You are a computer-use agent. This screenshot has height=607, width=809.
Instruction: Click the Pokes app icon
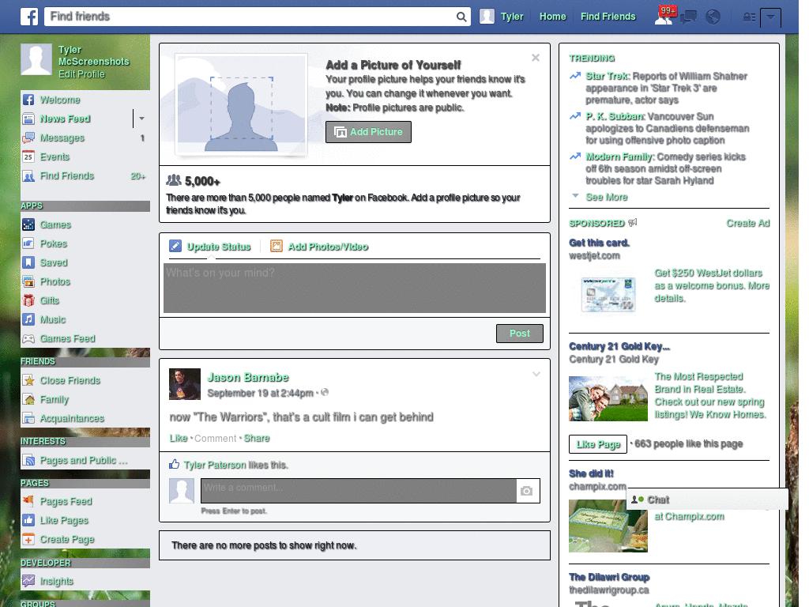[x=28, y=243]
